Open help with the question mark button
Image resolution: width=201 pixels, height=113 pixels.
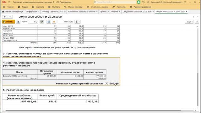[197, 22]
